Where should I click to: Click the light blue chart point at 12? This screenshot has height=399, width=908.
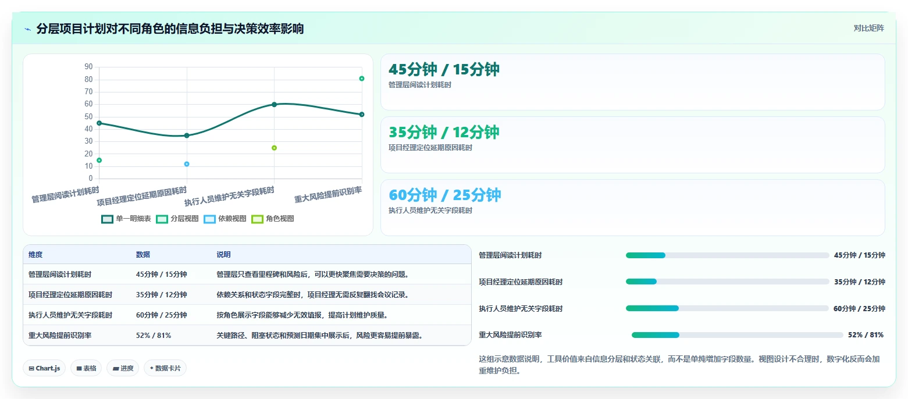pyautogui.click(x=187, y=164)
